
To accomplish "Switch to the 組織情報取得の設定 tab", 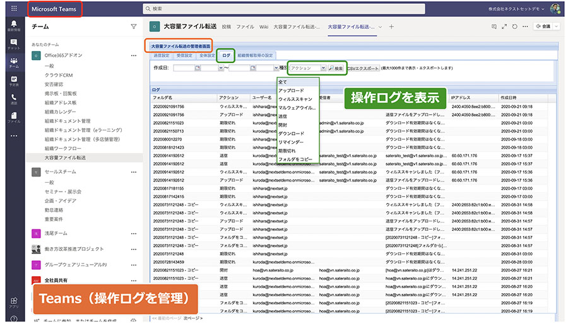I will coord(255,55).
